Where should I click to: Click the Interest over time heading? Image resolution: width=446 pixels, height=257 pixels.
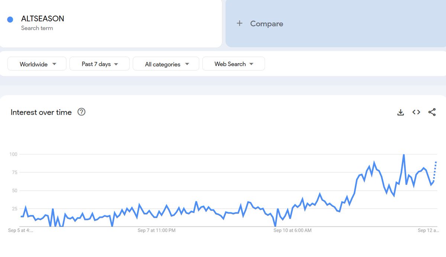pos(41,112)
